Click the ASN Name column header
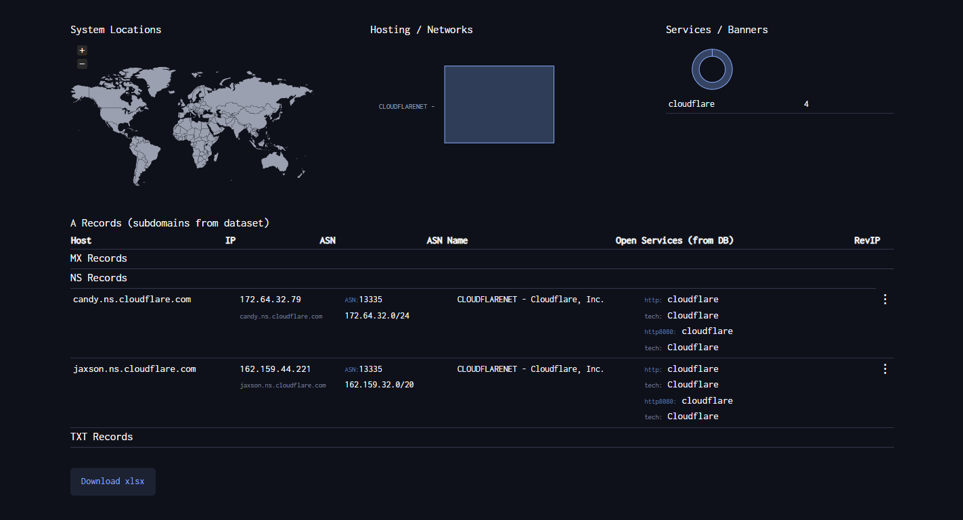The width and height of the screenshot is (963, 520). click(x=447, y=240)
